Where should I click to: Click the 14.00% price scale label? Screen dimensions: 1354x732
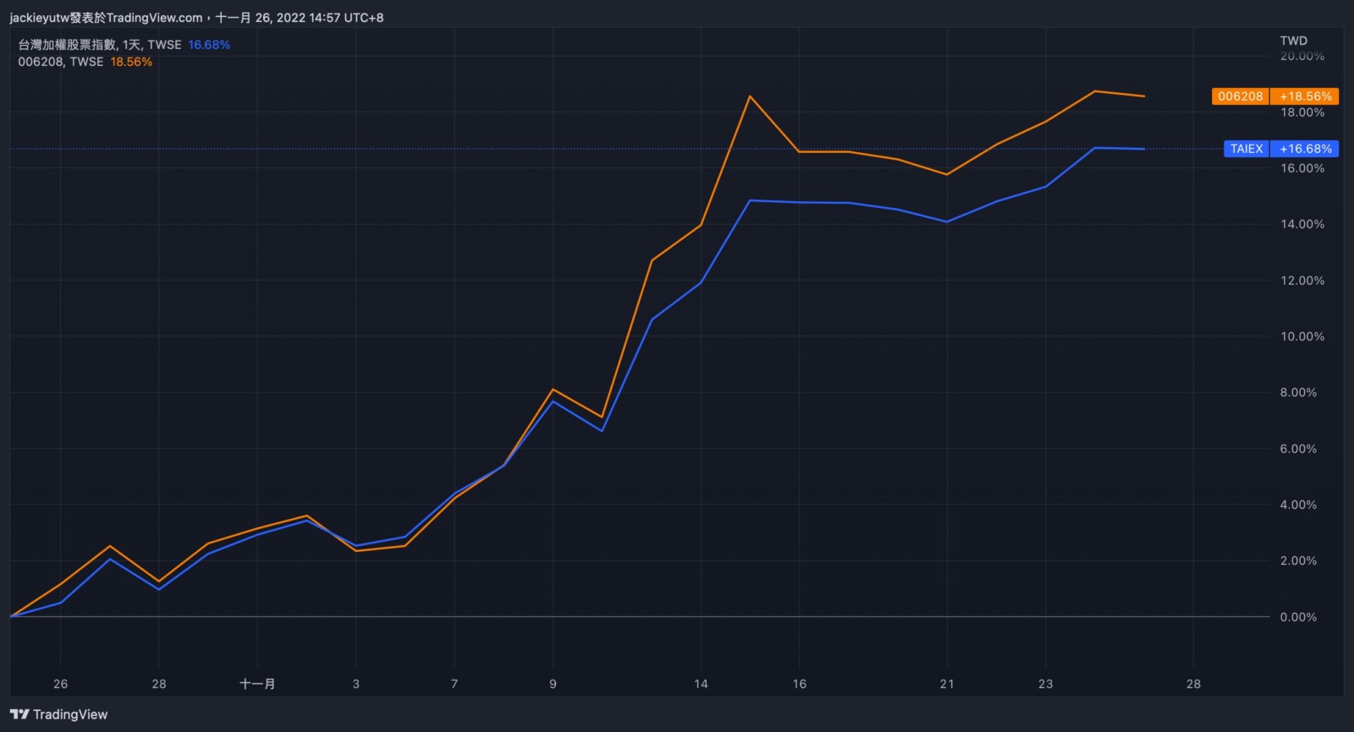coord(1302,224)
